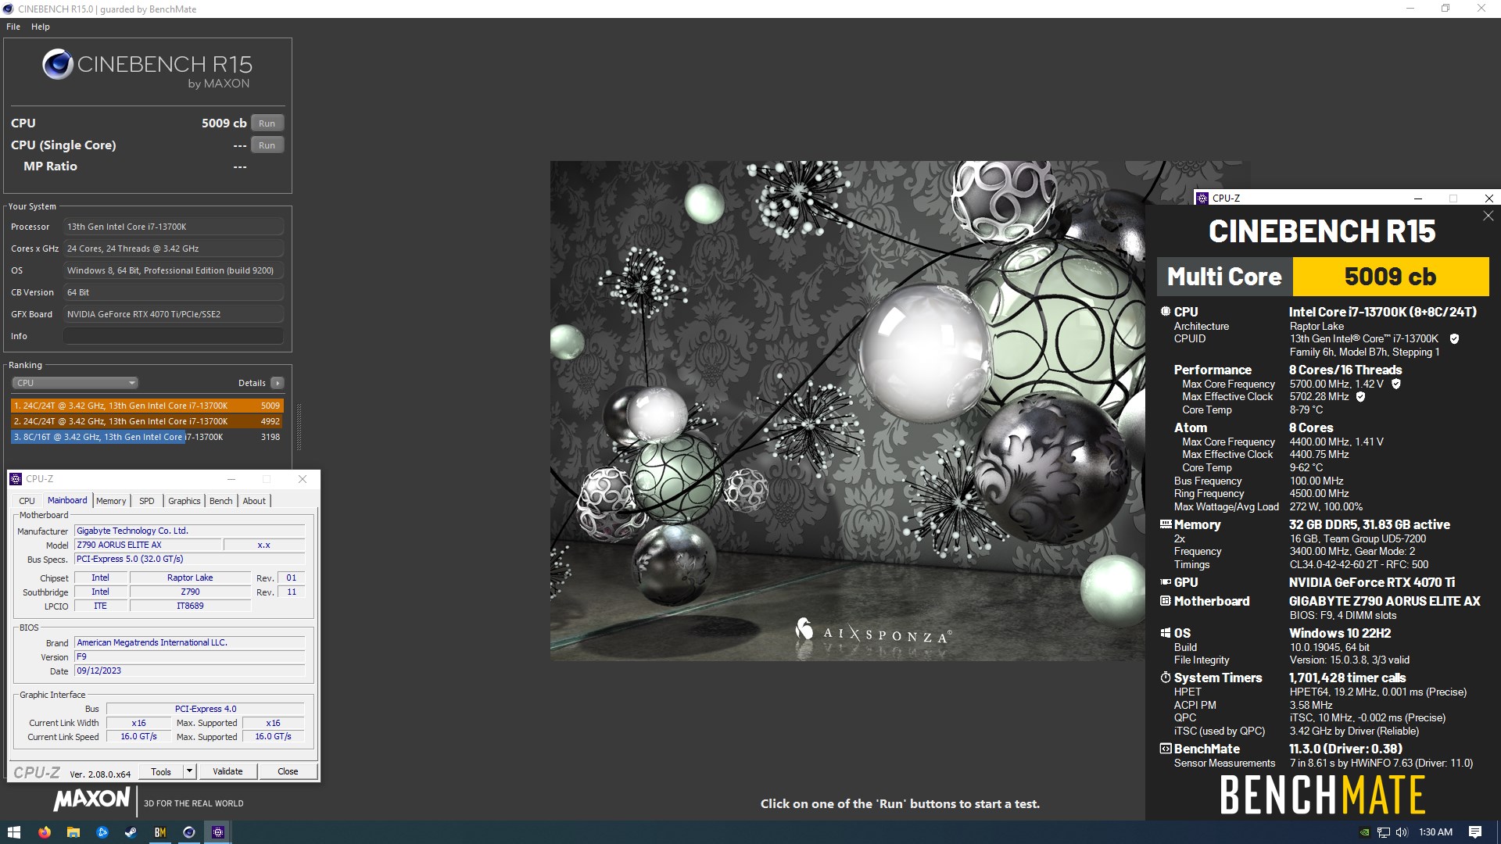The height and width of the screenshot is (844, 1501).
Task: Open the blue app icon left of Steam
Action: coord(102,832)
